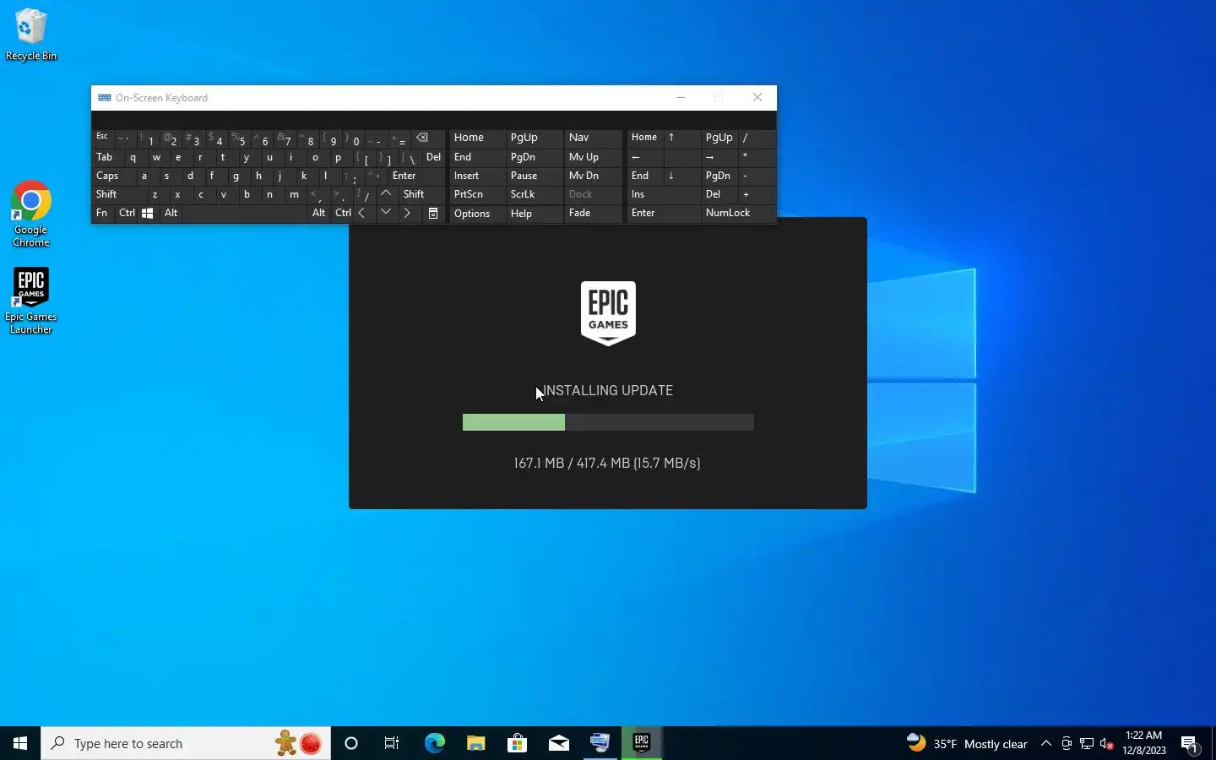Click the PrtScn key
The image size is (1216, 760).
click(x=476, y=194)
